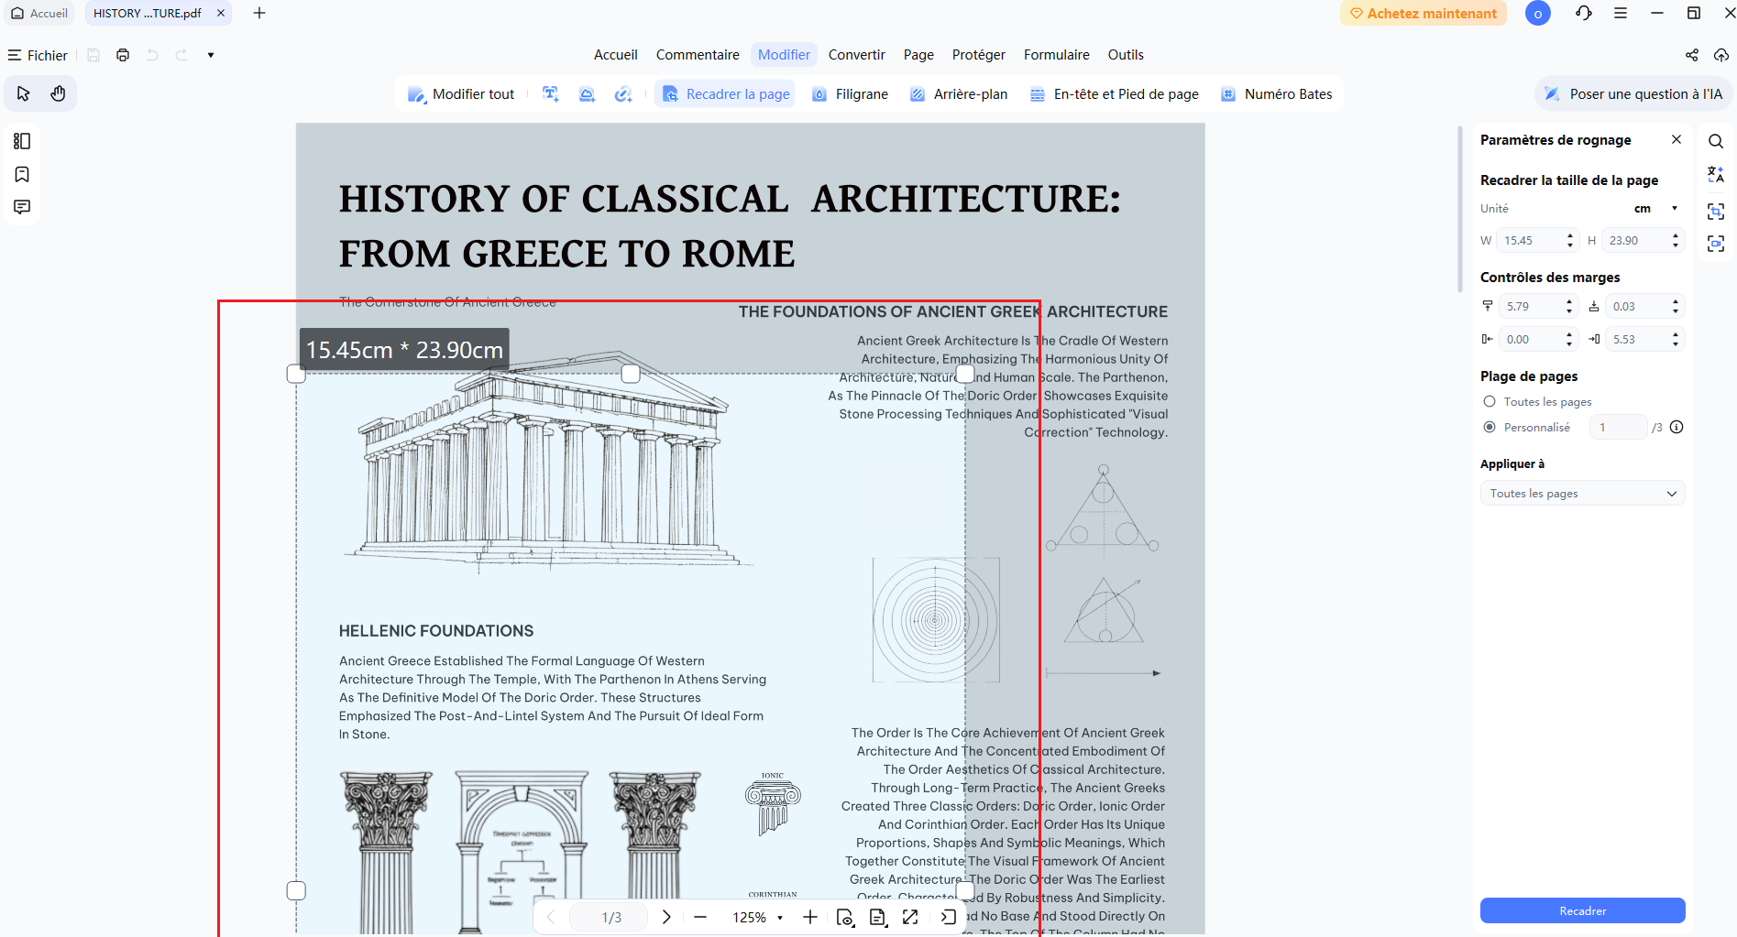Expand the Appliquer à Toutes les pages dropdown
Viewport: 1737px width, 937px height.
pyautogui.click(x=1582, y=494)
